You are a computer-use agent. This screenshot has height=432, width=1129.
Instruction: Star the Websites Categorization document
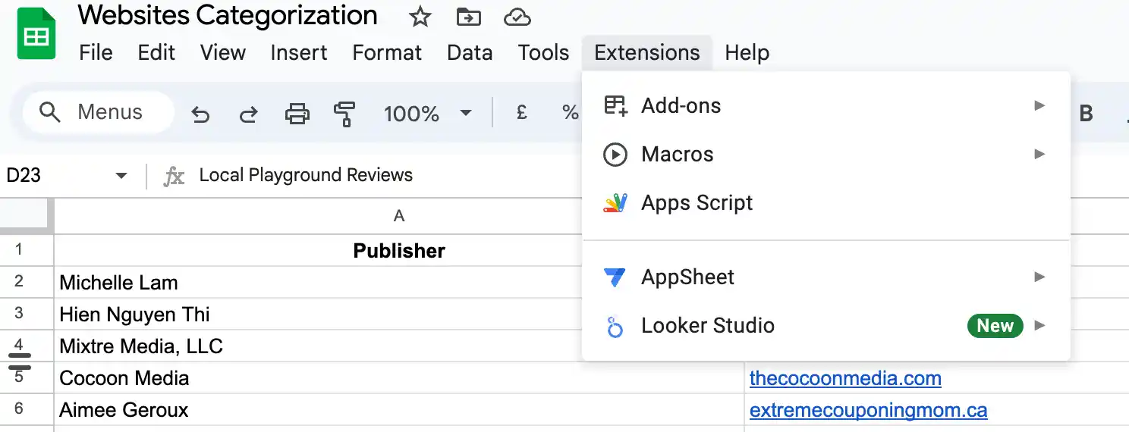point(420,17)
